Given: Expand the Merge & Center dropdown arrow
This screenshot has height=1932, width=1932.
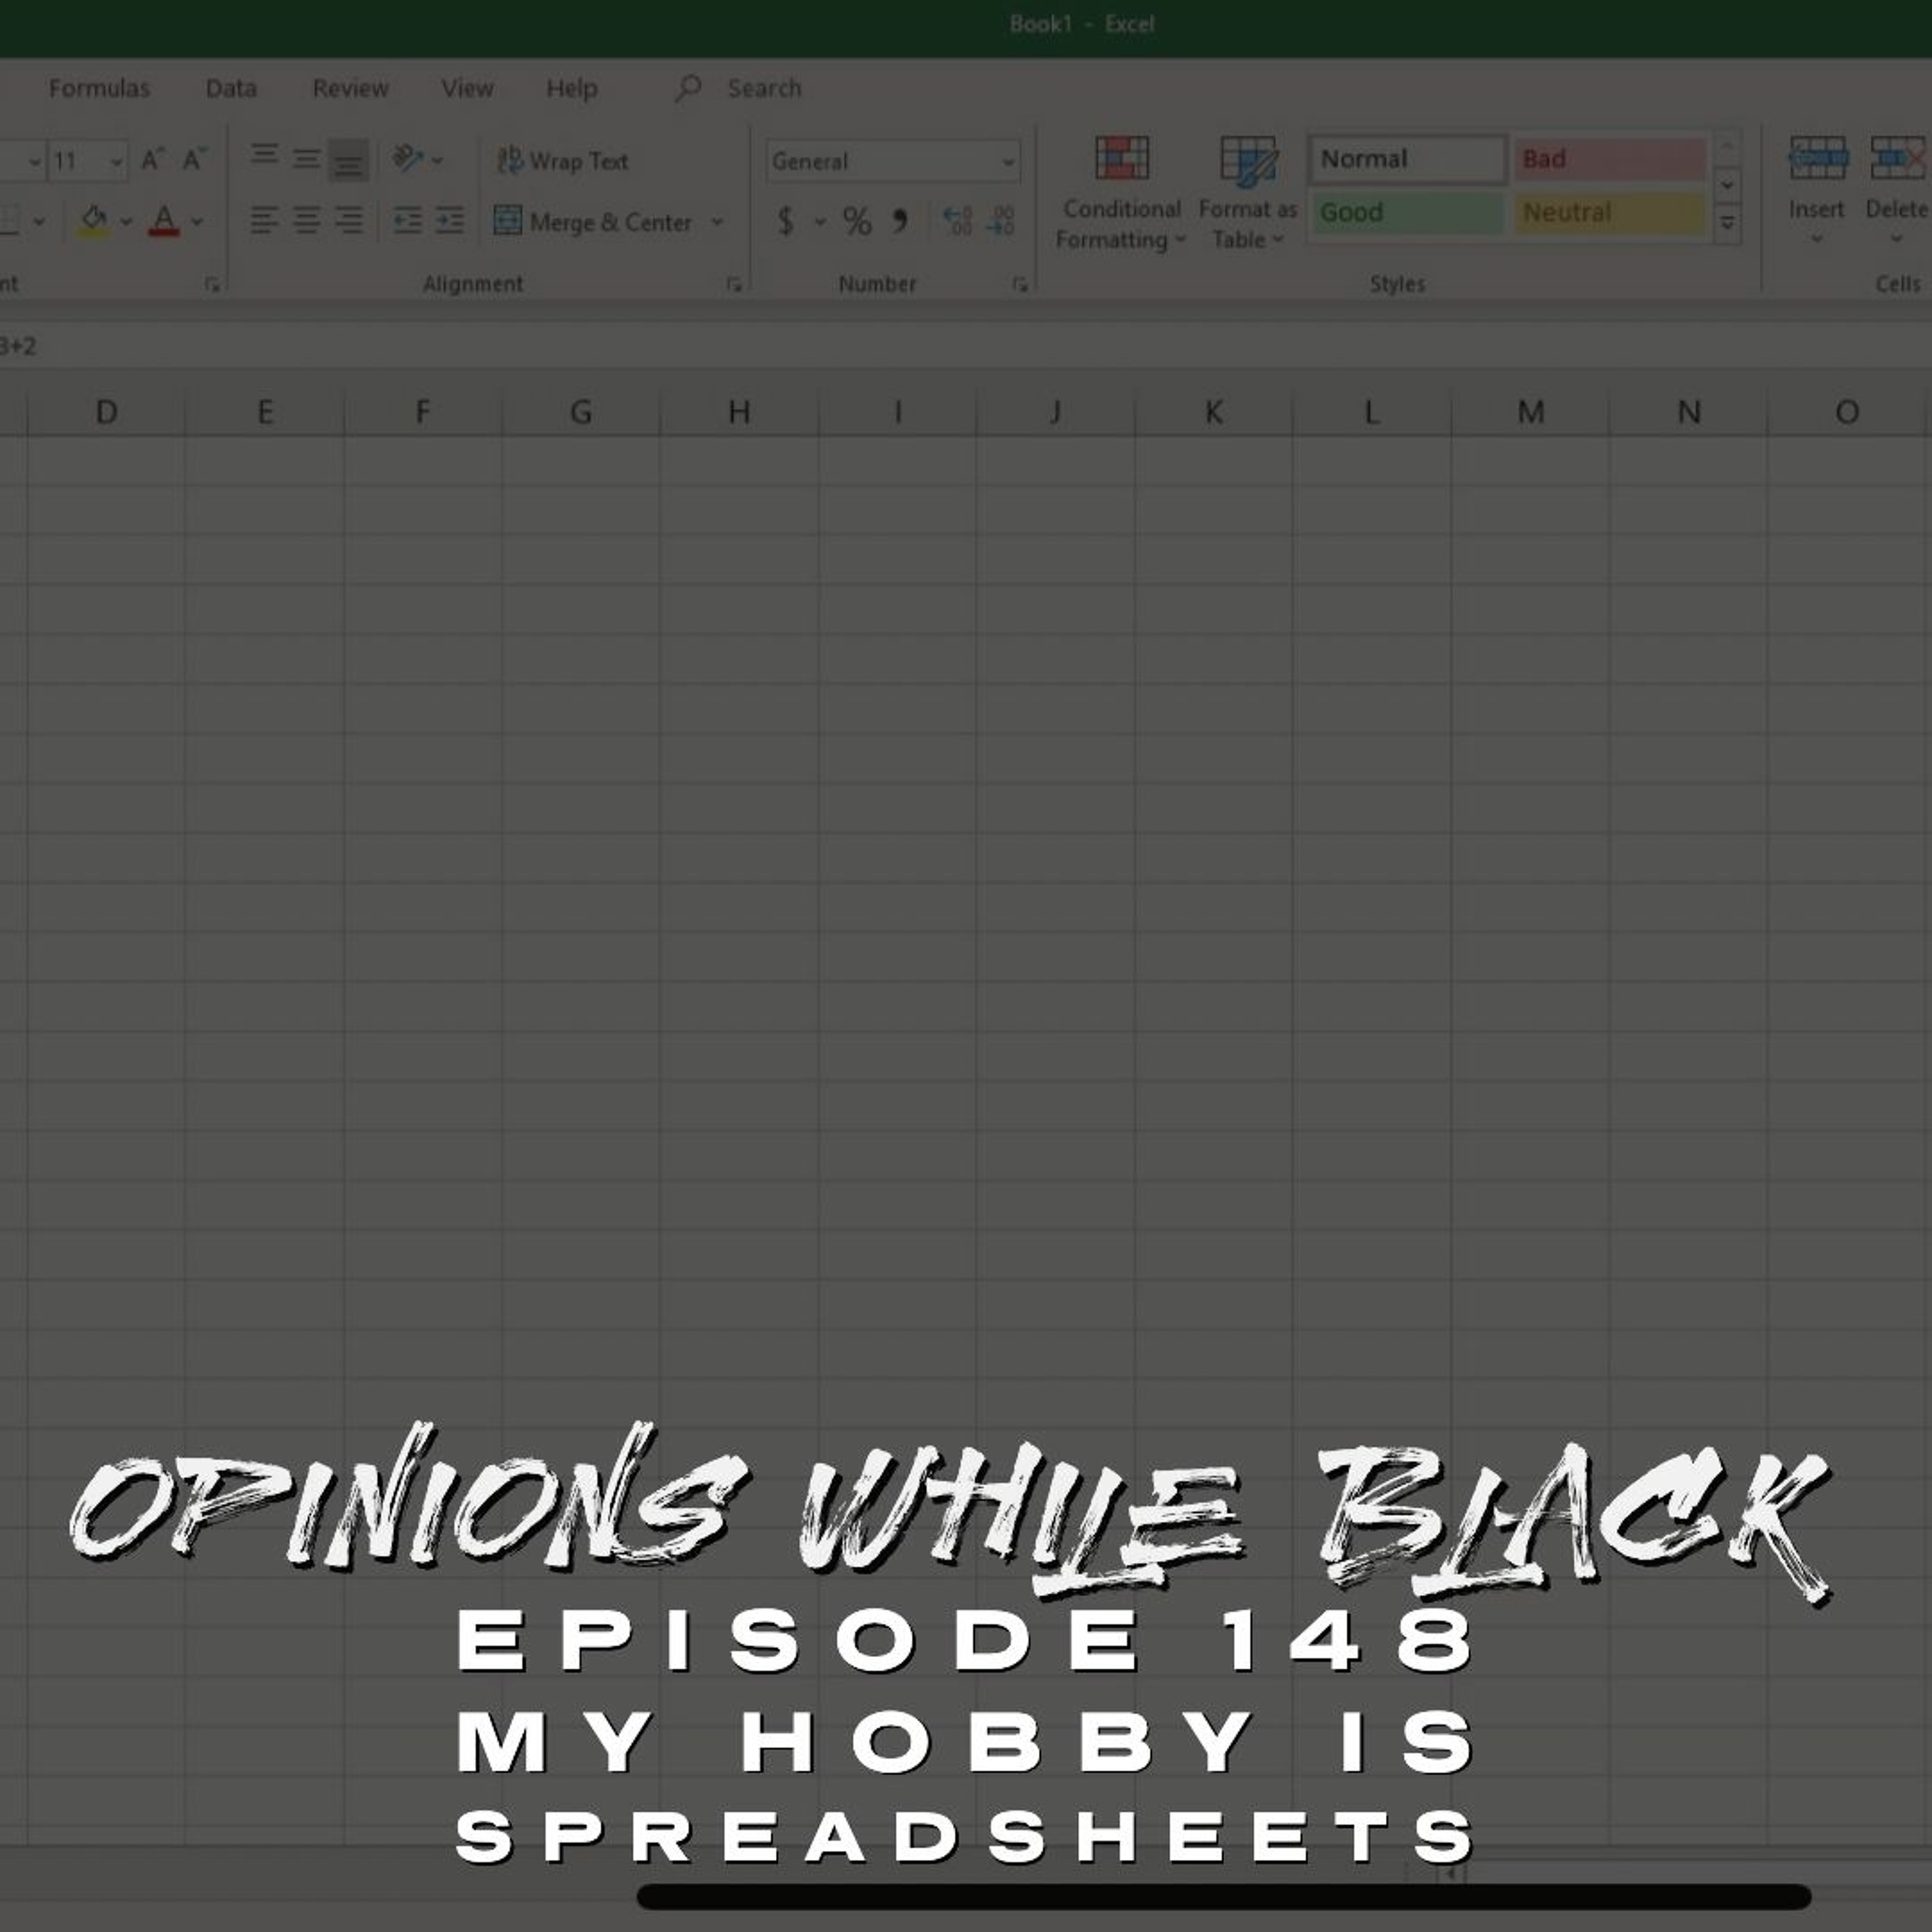Looking at the screenshot, I should [717, 222].
